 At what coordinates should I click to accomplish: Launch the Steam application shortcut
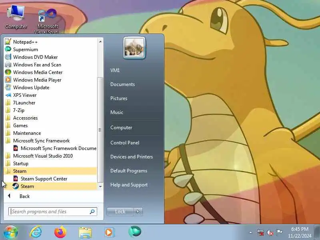50,186
